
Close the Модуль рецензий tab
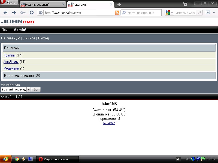point(63,5)
